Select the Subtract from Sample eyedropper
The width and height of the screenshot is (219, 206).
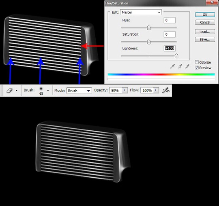187,66
